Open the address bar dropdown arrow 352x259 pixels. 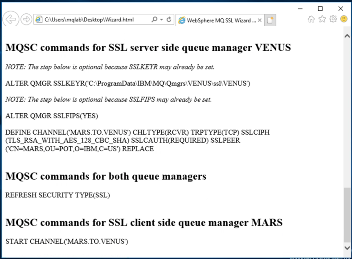[161, 20]
